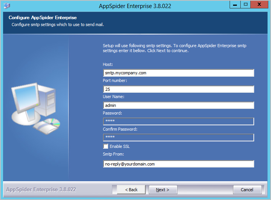Image resolution: width=271 pixels, height=200 pixels.
Task: Click into the Host field with smtp.mycompany.com
Action: (178, 73)
